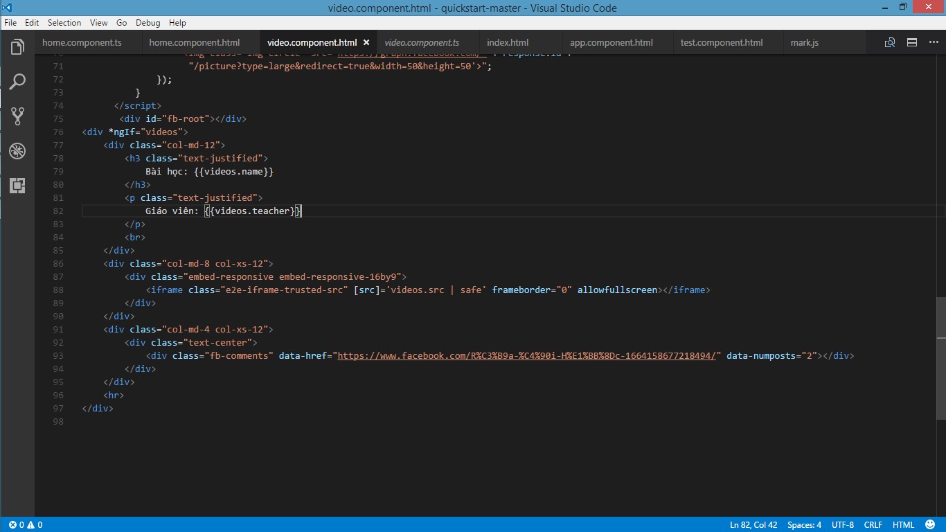Click the VS Code logo in the title bar
The width and height of the screenshot is (946, 532).
(x=8, y=8)
